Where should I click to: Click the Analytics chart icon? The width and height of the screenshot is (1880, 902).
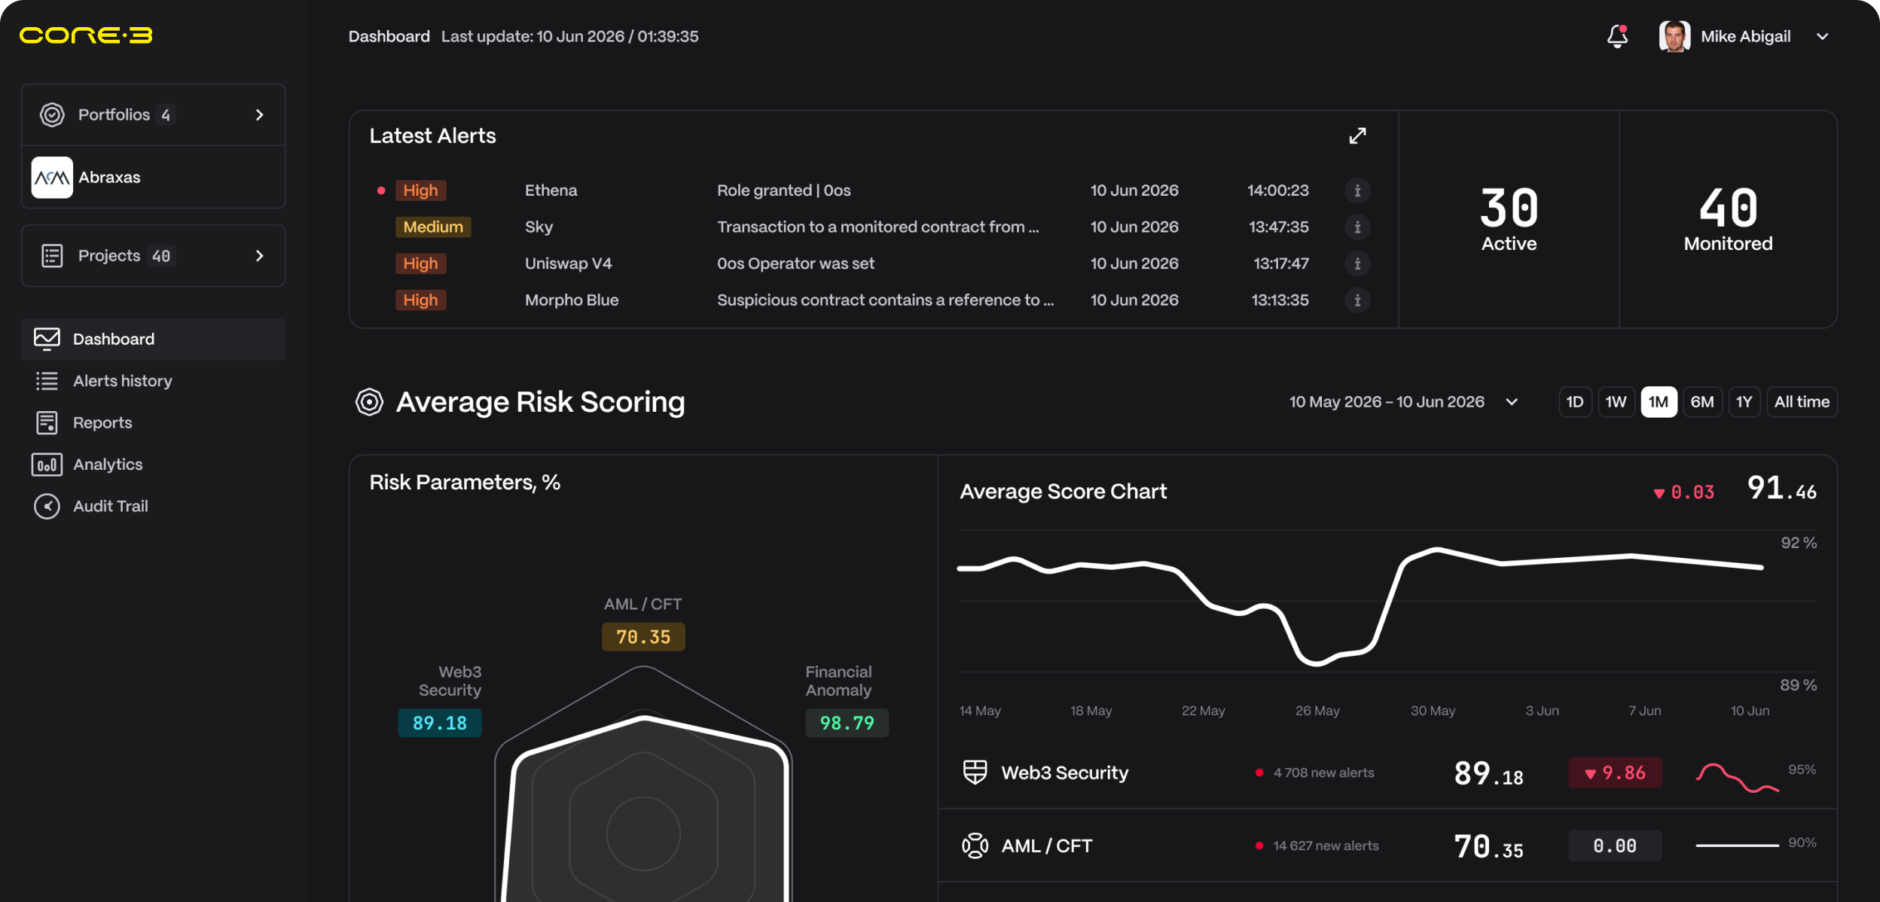[x=47, y=465]
